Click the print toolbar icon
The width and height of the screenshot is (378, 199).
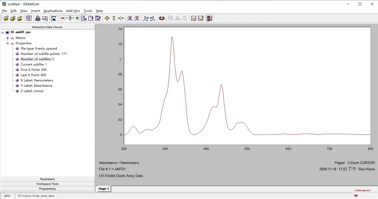(x=37, y=18)
